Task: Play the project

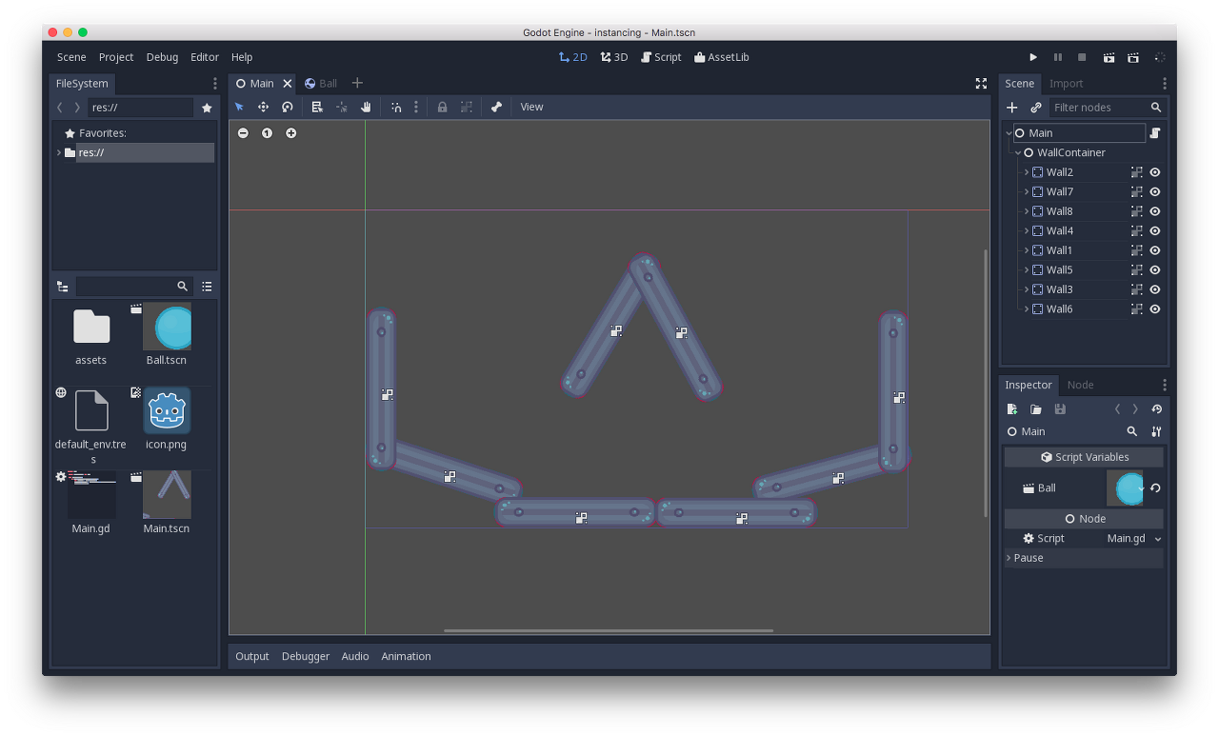Action: coord(1033,57)
